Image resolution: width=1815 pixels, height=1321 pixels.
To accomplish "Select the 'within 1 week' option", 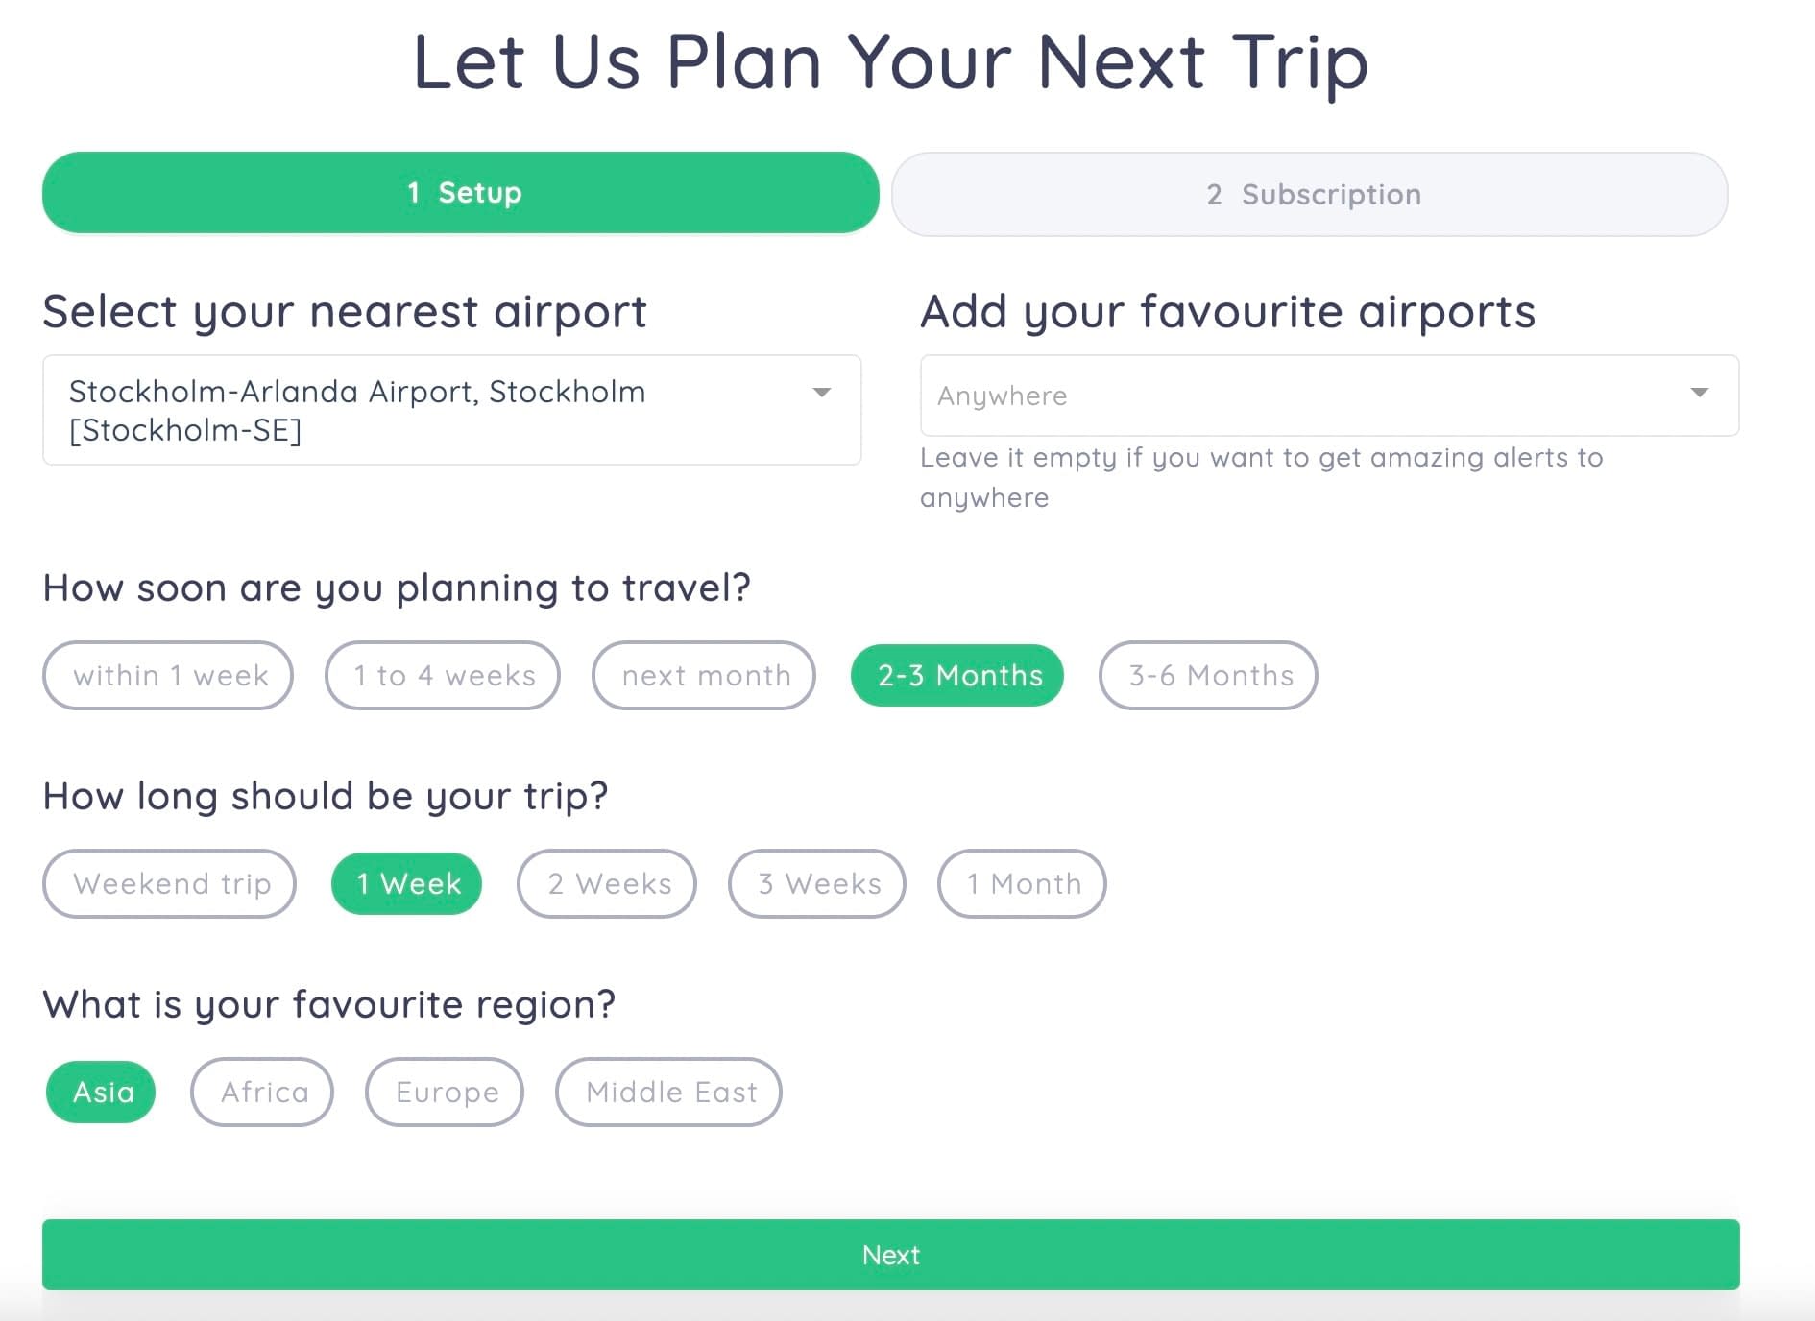I will coord(168,675).
